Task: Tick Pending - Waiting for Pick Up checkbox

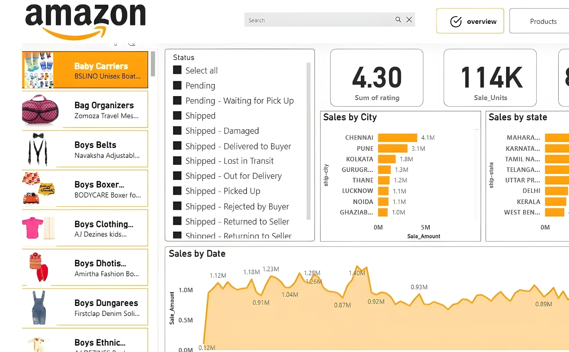Action: (x=177, y=100)
